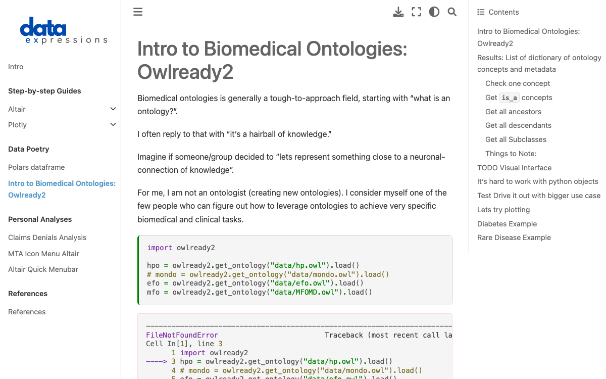This screenshot has width=606, height=379.
Task: Click the import owlready2 code cell
Action: click(x=295, y=270)
